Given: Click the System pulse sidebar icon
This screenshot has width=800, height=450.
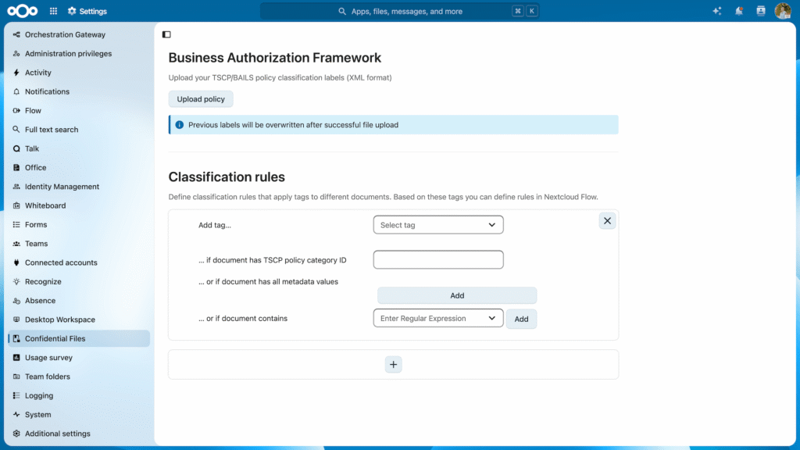Looking at the screenshot, I should tap(16, 414).
